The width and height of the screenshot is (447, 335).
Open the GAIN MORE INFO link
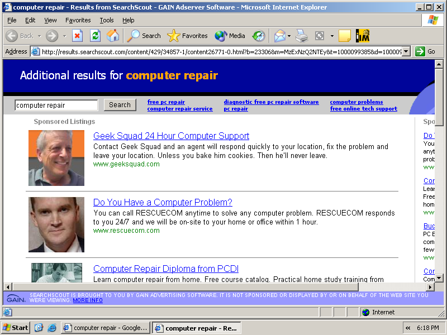[88, 300]
